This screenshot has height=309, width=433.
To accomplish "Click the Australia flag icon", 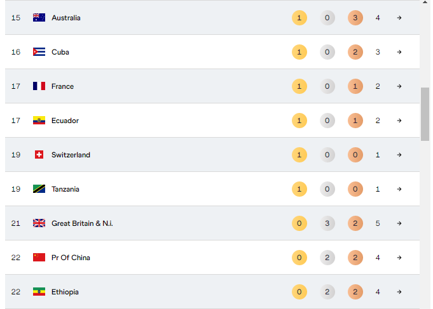I will [x=39, y=18].
